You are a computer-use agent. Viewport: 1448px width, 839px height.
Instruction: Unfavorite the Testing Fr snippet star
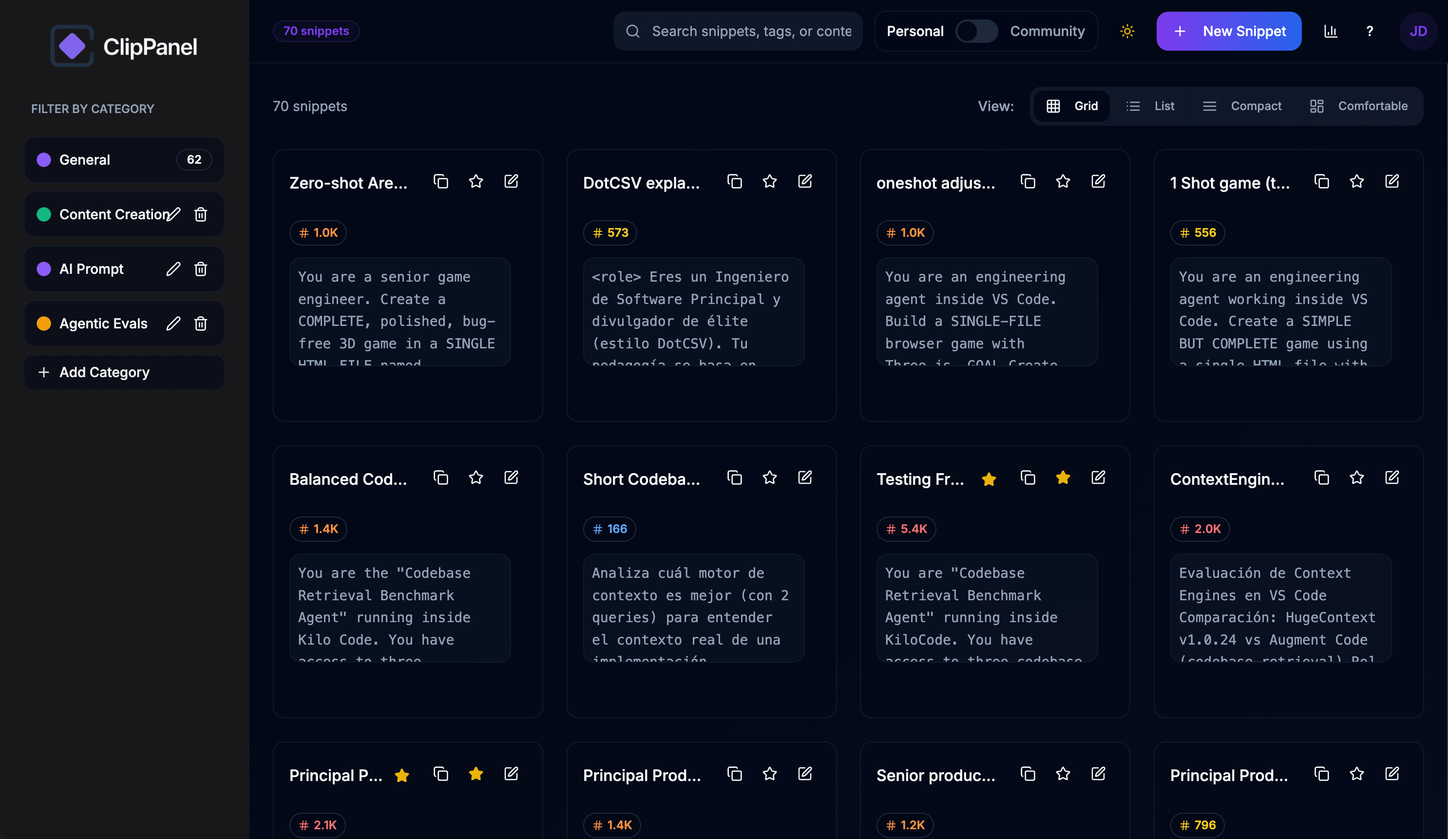pos(1063,477)
